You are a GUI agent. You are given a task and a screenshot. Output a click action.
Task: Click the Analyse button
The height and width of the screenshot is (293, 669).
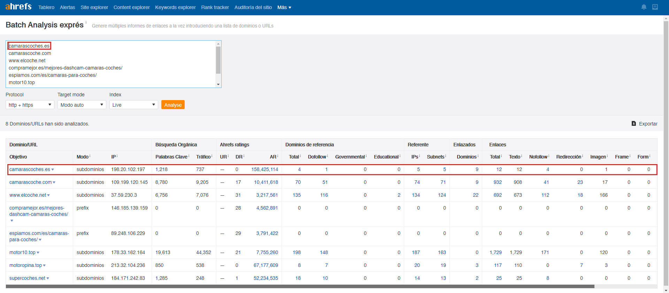pos(173,105)
